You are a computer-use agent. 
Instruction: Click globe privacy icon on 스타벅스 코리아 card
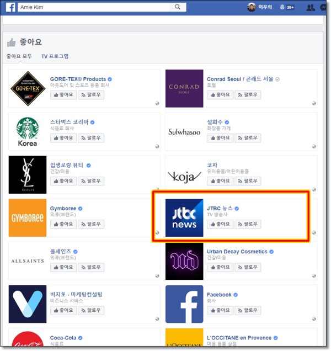point(157,146)
